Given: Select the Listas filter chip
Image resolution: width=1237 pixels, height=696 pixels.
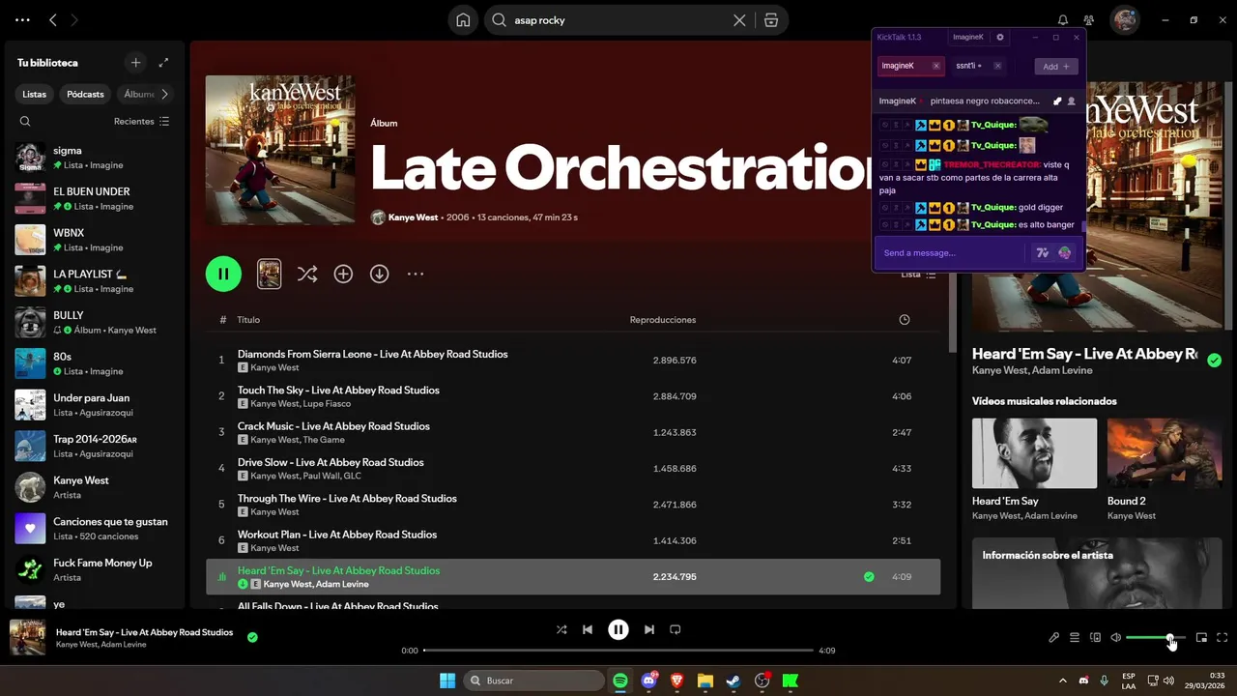Looking at the screenshot, I should (35, 94).
